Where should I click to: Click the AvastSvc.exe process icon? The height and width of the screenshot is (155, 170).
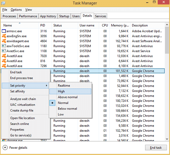tap(4, 51)
